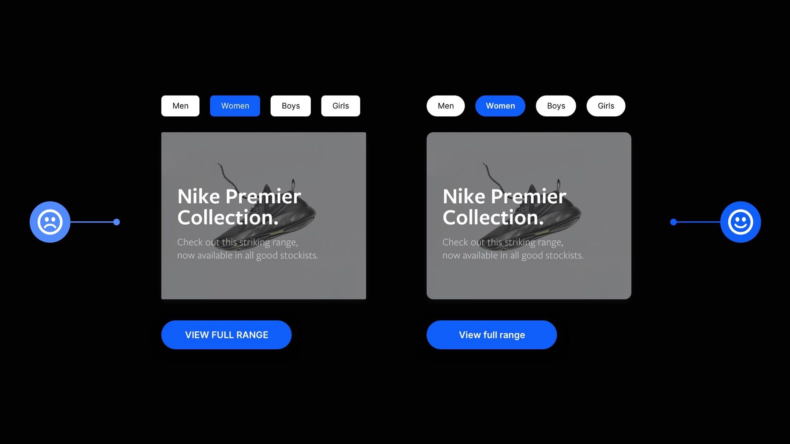Click the Men category button right panel
The image size is (790, 444).
click(x=446, y=106)
